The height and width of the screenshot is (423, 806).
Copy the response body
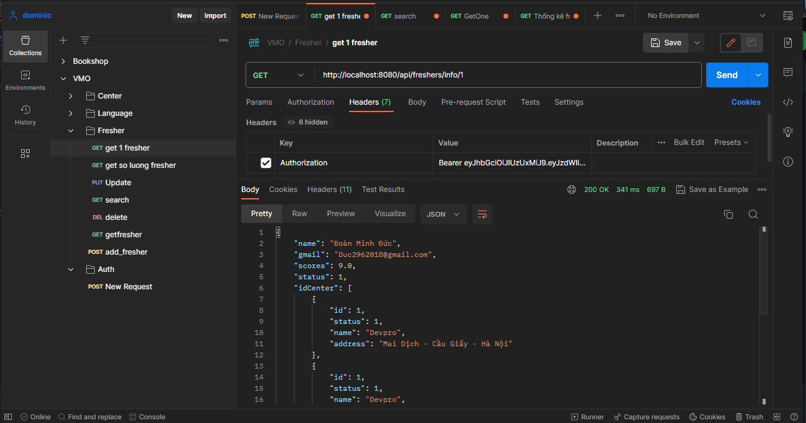point(728,213)
